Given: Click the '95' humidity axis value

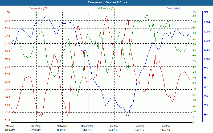Looking at the screenshot, I should (x=194, y=16).
